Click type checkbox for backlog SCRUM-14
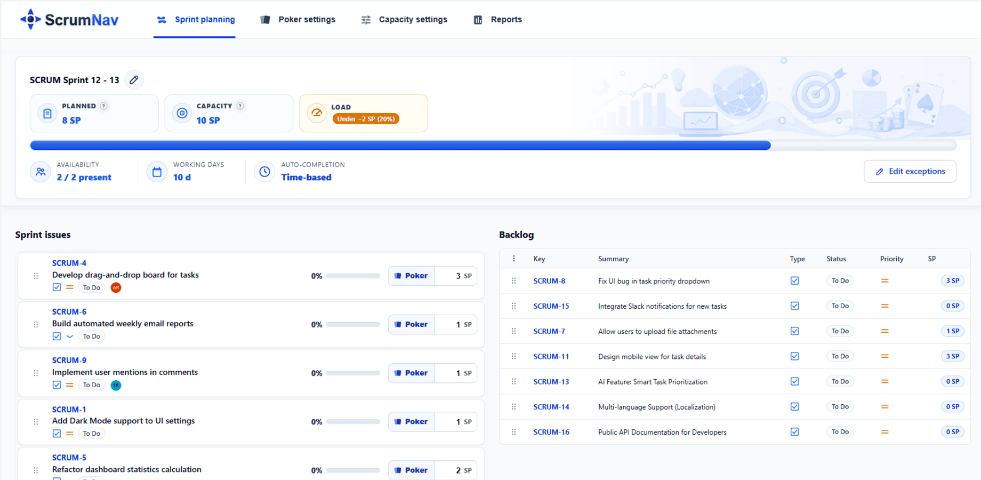The height and width of the screenshot is (480, 981). (x=794, y=406)
